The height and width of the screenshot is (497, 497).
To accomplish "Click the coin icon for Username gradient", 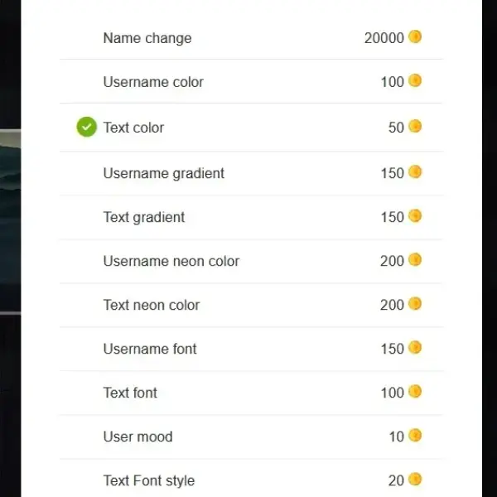I will (x=415, y=172).
